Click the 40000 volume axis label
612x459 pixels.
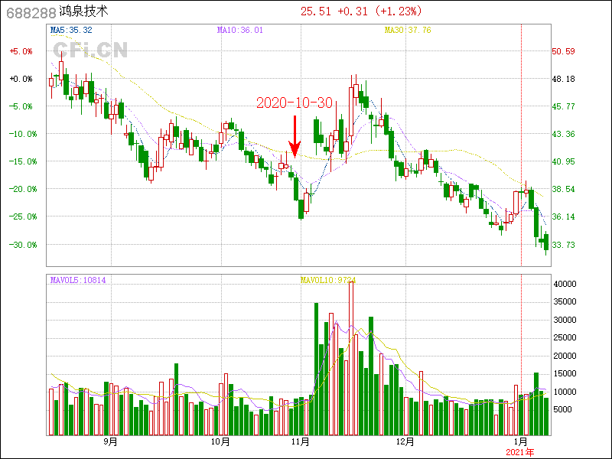[x=564, y=284]
